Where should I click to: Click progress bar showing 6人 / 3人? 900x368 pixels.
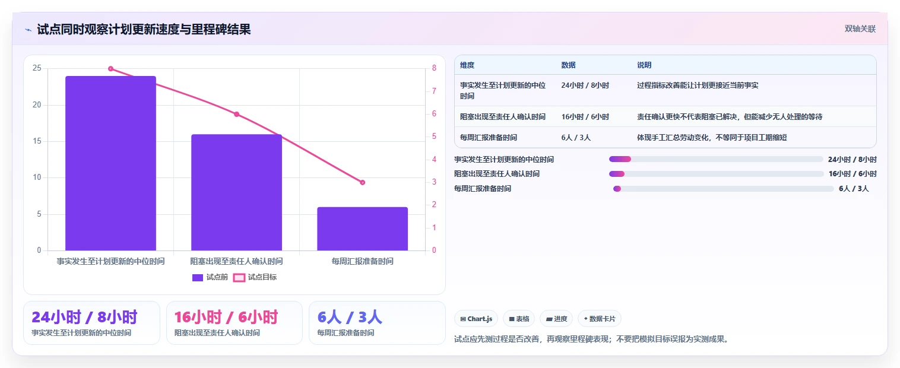point(723,189)
